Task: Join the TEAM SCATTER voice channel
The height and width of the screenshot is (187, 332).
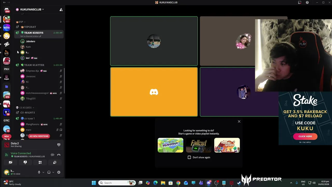Action: pyautogui.click(x=39, y=65)
